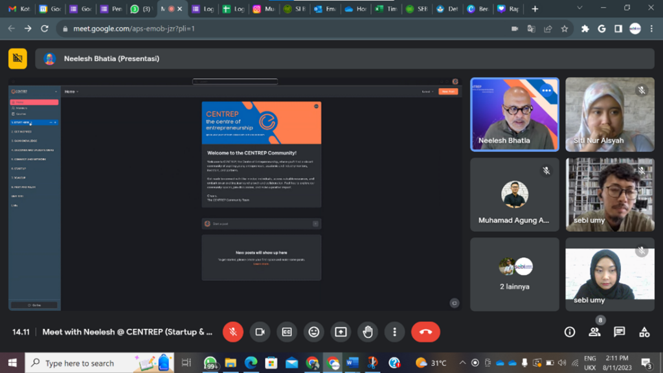Toggle the camera on in Meet
663x373 pixels.
point(260,332)
